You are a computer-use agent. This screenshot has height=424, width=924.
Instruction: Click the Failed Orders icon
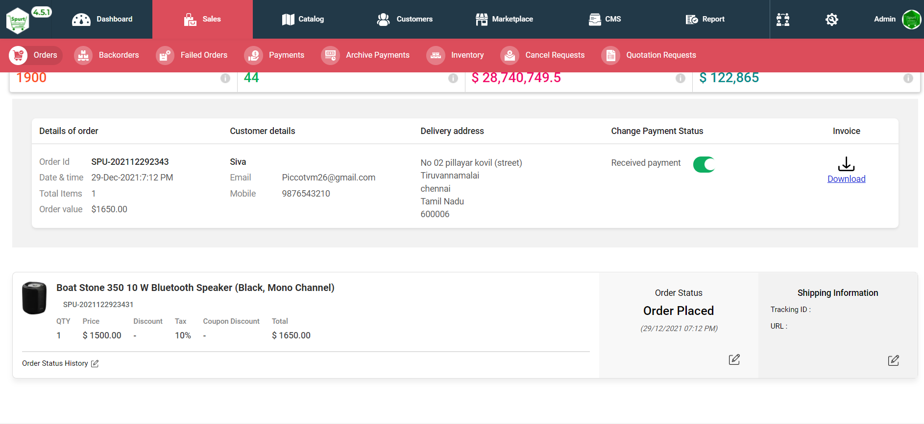(x=165, y=55)
